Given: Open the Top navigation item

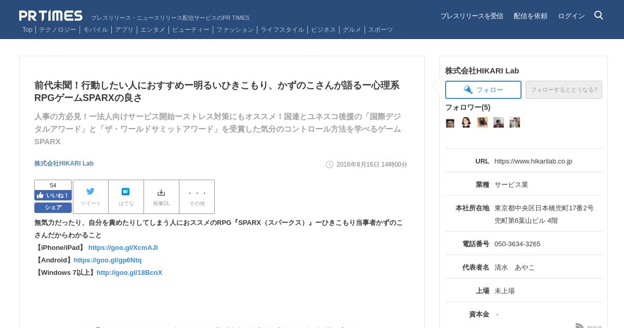Looking at the screenshot, I should point(27,30).
